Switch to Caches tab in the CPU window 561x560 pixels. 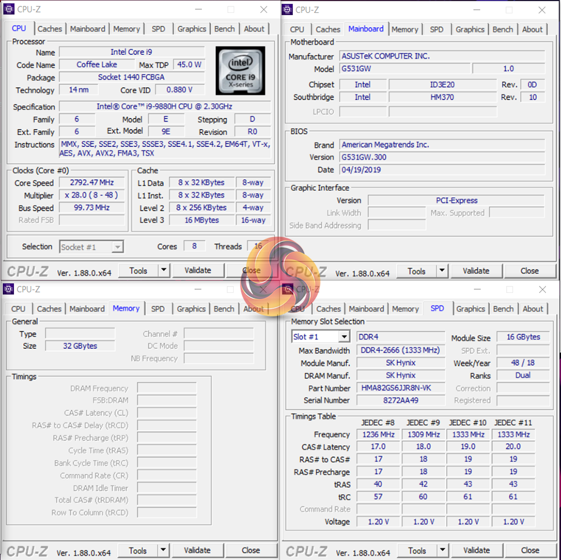click(x=50, y=29)
